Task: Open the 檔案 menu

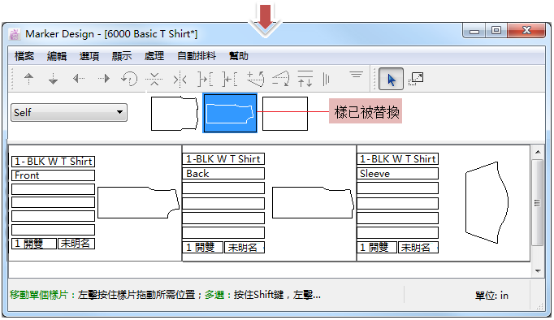Action: click(24, 56)
